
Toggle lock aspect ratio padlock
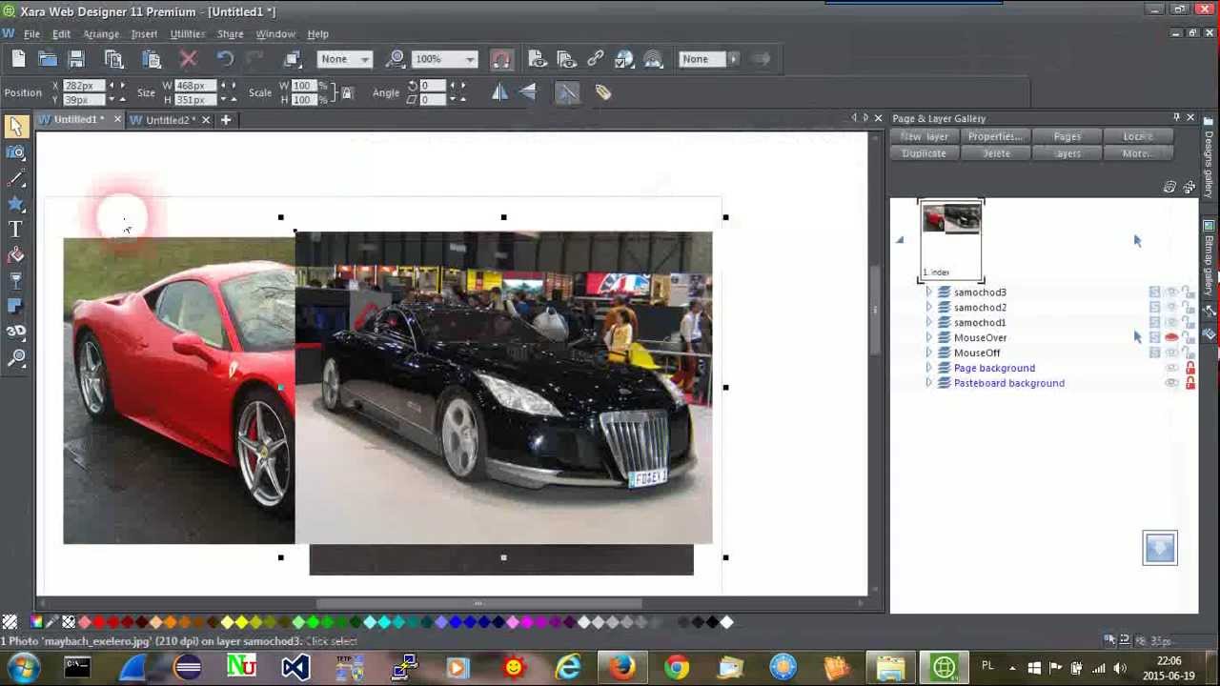pos(347,92)
